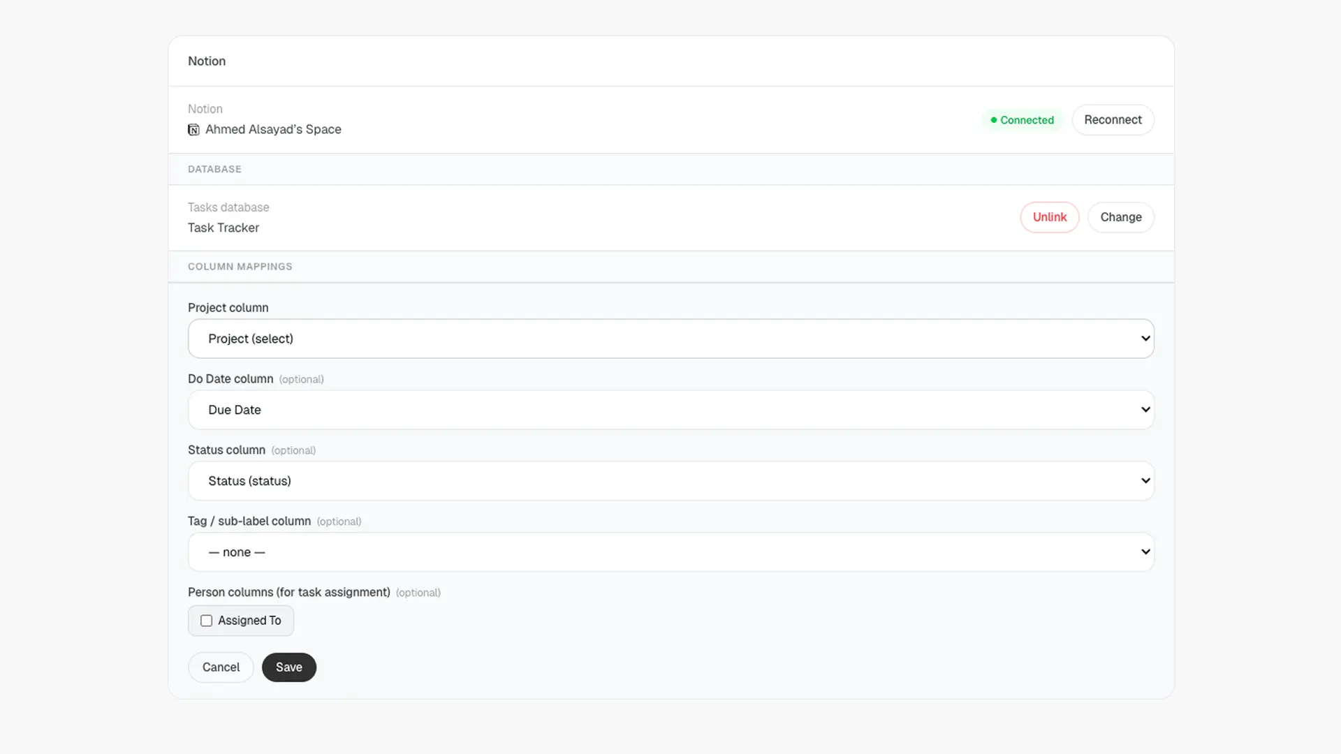
Task: Save the column mappings
Action: pyautogui.click(x=288, y=667)
